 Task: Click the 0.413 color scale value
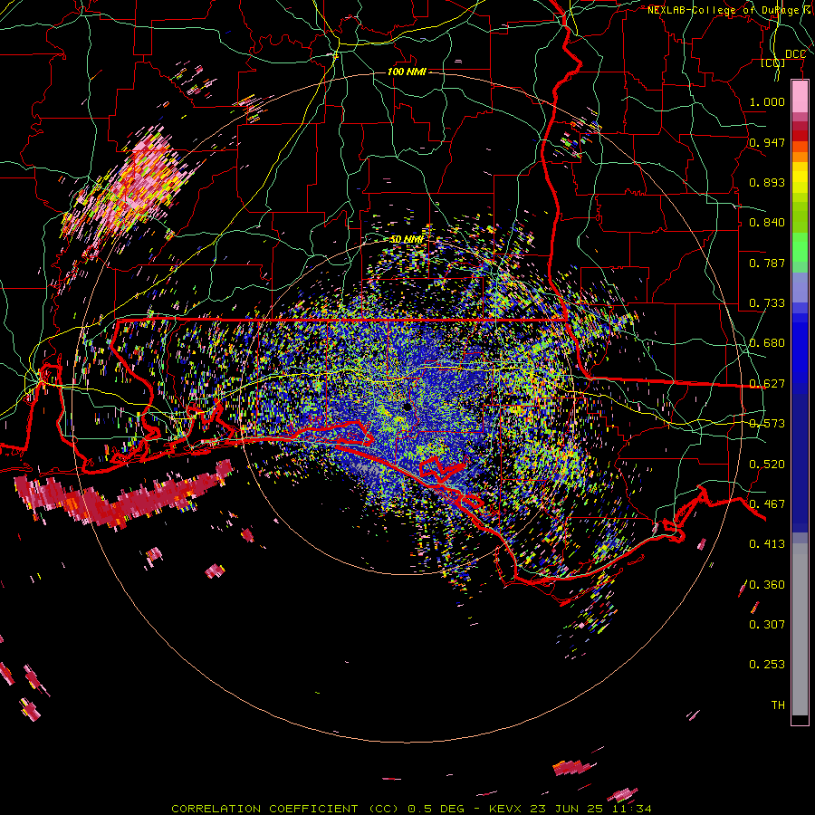pyautogui.click(x=767, y=544)
